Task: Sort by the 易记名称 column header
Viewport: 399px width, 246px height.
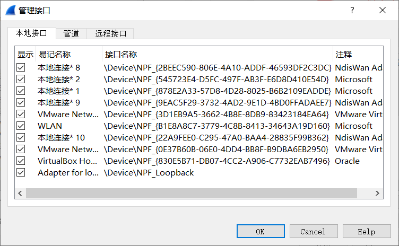Action: click(69, 54)
